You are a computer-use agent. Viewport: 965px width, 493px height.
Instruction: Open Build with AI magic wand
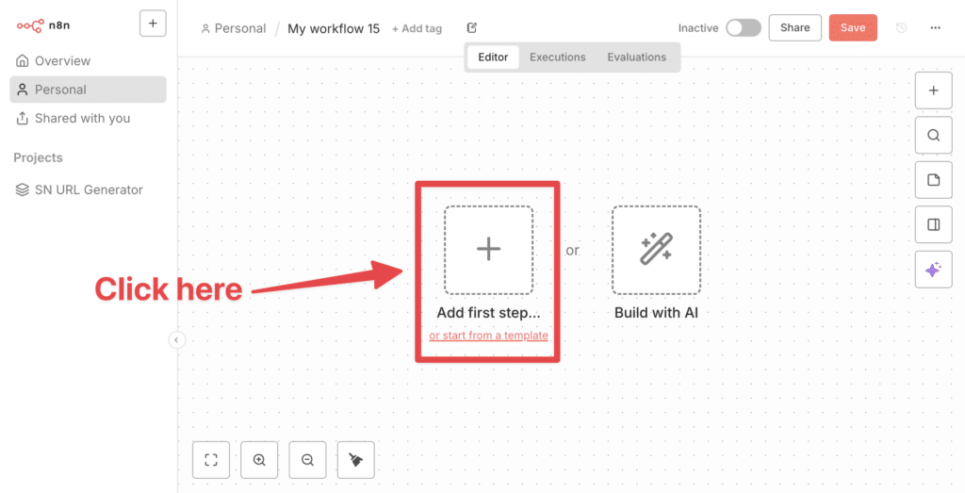tap(656, 250)
